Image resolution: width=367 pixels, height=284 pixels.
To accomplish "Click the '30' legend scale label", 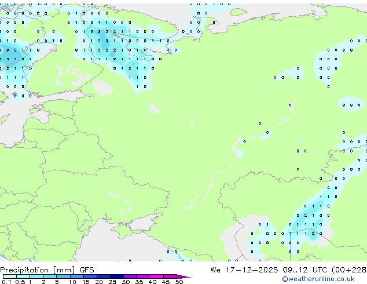I will 126,282.
